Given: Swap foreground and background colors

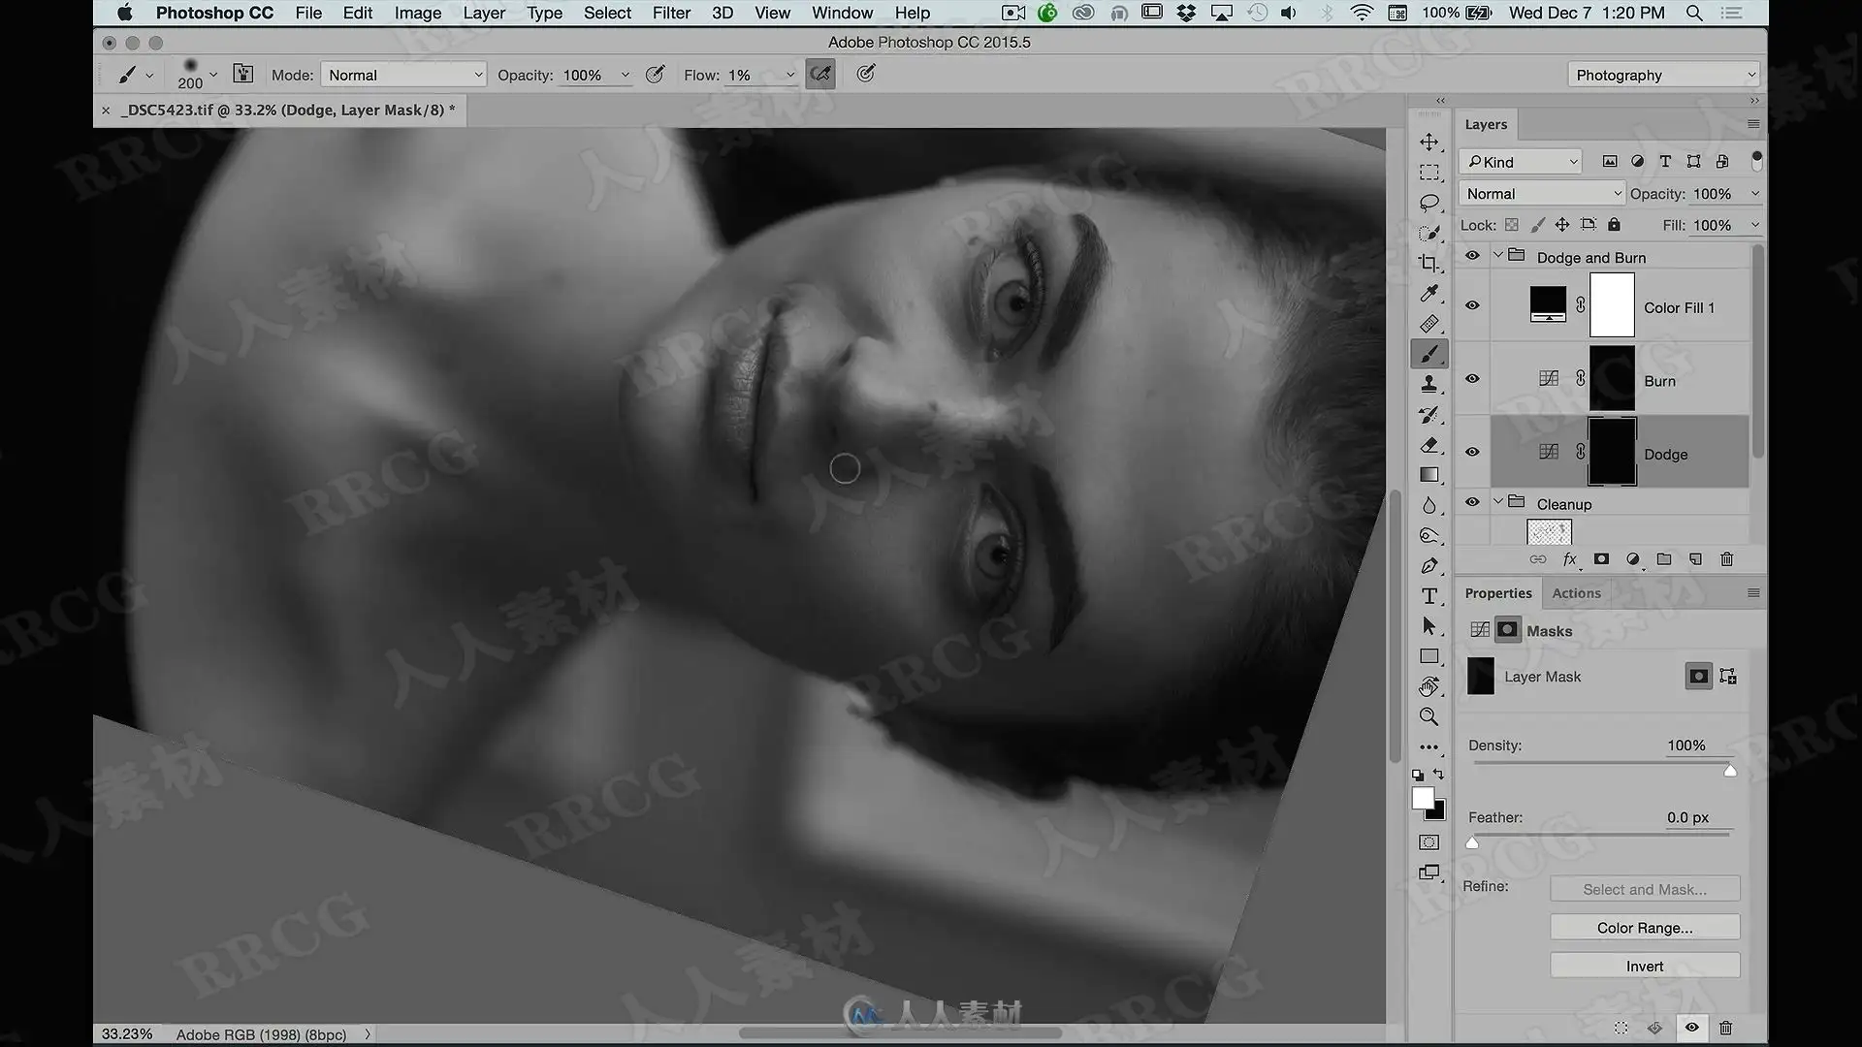Looking at the screenshot, I should pyautogui.click(x=1439, y=774).
